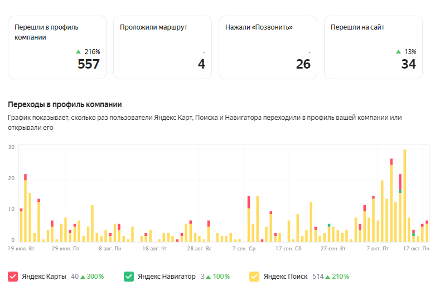
Task: Open the Нажали «Позвонить» card
Action: point(268,47)
